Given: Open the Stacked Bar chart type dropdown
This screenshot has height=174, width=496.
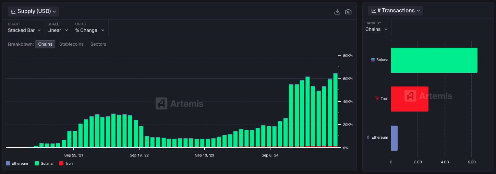Looking at the screenshot, I should point(24,30).
